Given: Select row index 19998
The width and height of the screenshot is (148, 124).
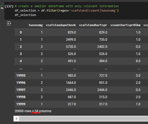Looking at the screenshot, I should pyautogui.click(x=21, y=97).
